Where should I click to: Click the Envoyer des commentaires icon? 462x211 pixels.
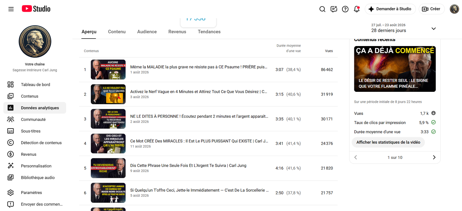click(x=11, y=204)
